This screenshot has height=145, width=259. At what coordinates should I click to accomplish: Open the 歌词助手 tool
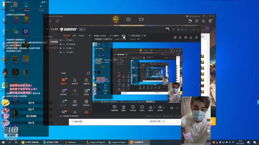(86, 103)
